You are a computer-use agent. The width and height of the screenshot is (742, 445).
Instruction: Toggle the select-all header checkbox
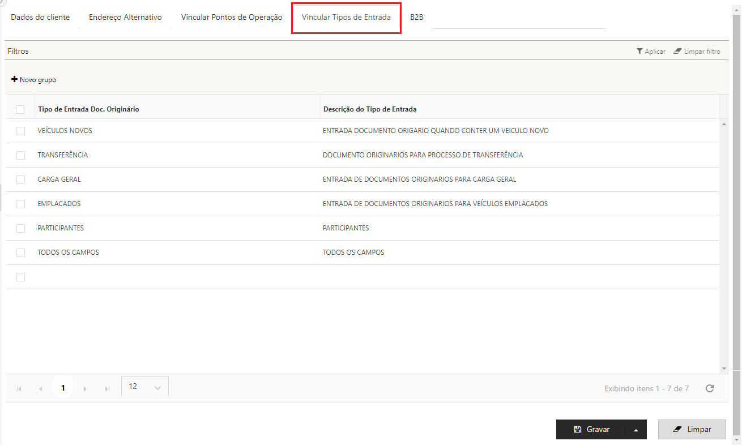(21, 109)
